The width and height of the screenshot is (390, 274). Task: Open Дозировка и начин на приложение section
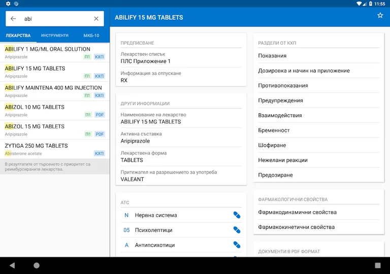pos(318,71)
